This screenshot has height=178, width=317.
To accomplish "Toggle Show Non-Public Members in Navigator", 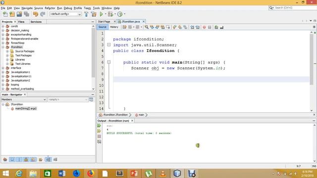I will pos(26,159).
